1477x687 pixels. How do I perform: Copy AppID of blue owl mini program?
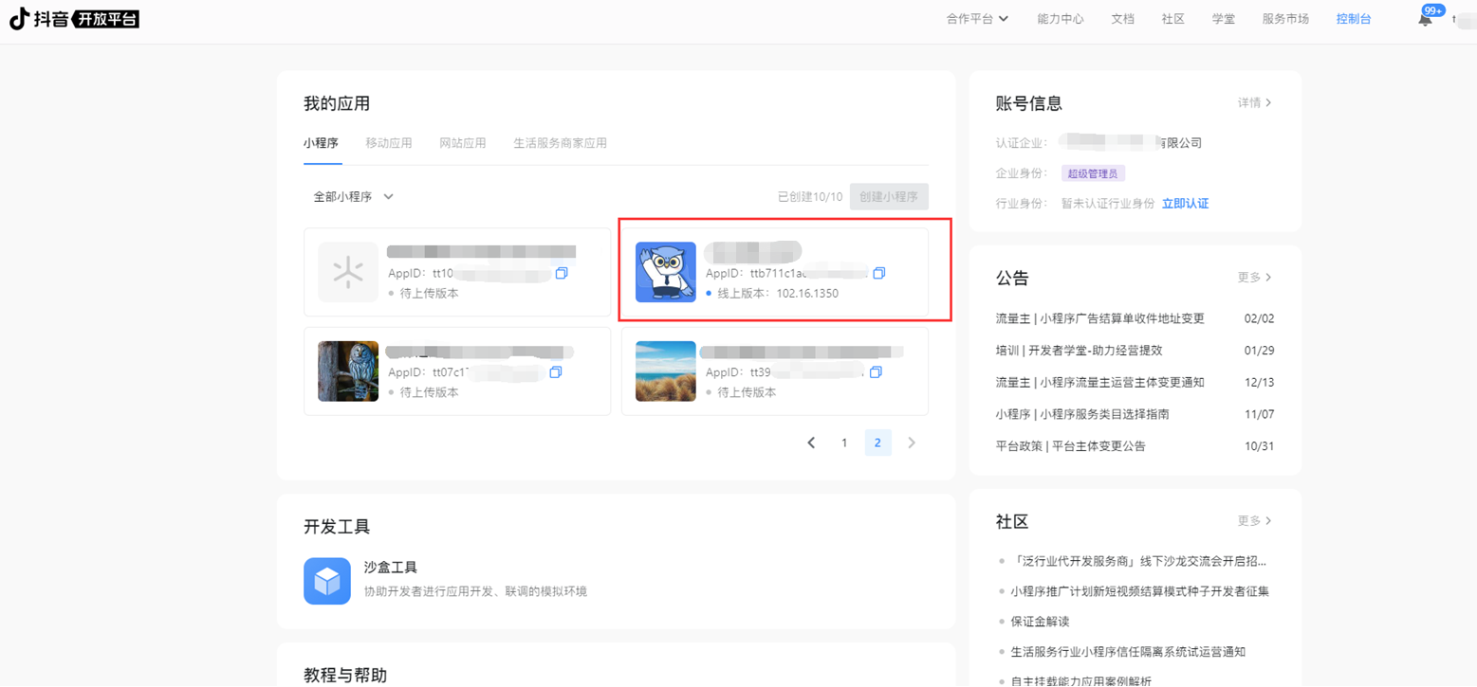pos(878,273)
